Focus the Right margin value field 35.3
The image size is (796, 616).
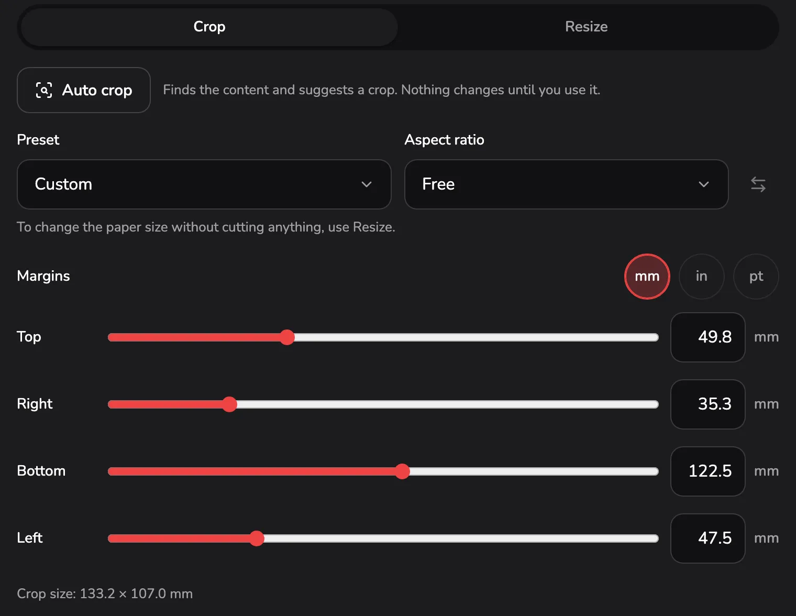point(708,404)
